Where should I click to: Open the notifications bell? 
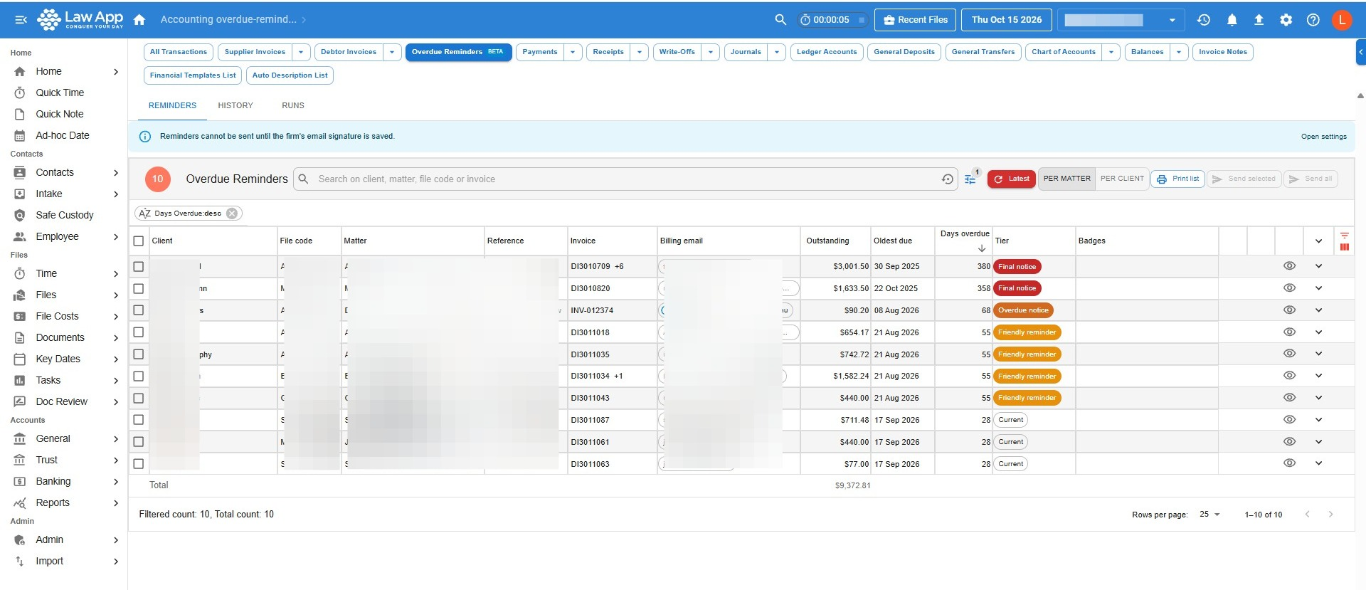pos(1232,20)
